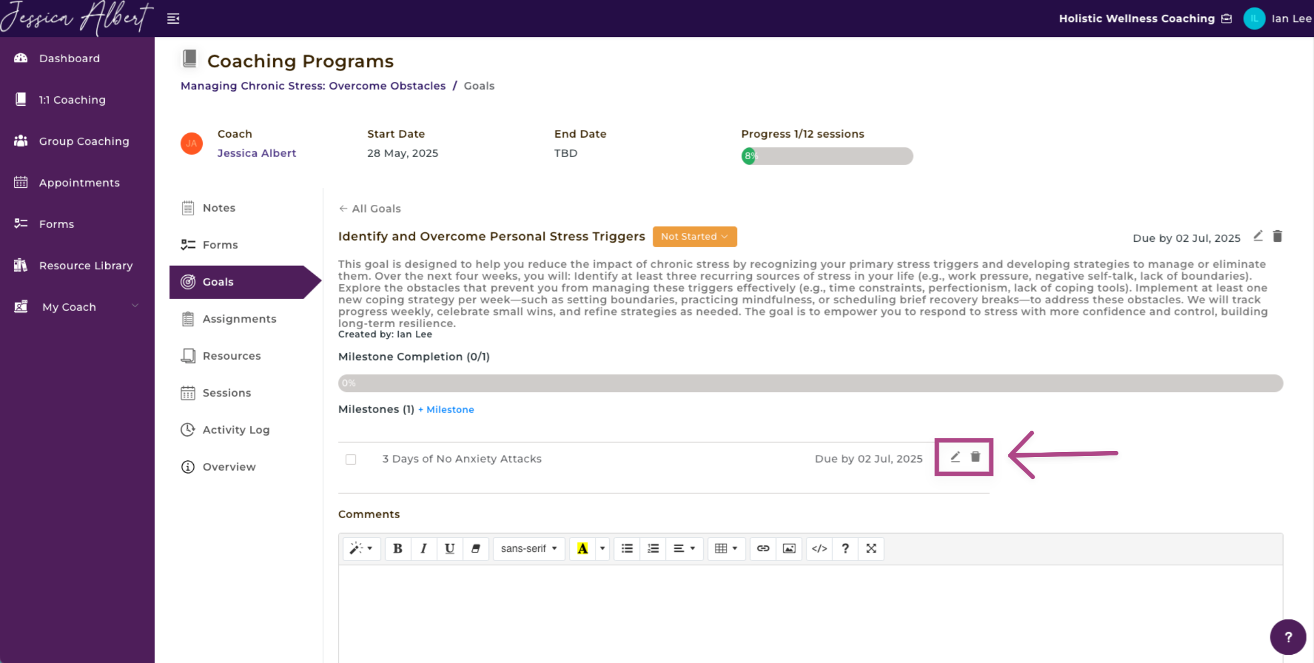Screen dimensions: 1314x663
Task: Open the text color picker dropdown arrow
Action: [602, 548]
